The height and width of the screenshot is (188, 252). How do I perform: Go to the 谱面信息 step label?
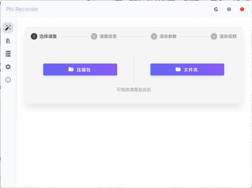pyautogui.click(x=108, y=36)
